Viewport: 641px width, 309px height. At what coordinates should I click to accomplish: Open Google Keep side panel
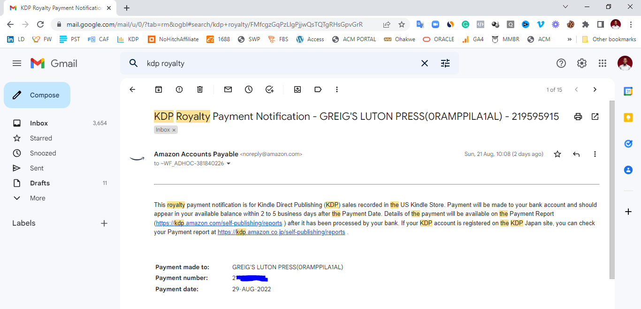click(x=628, y=118)
